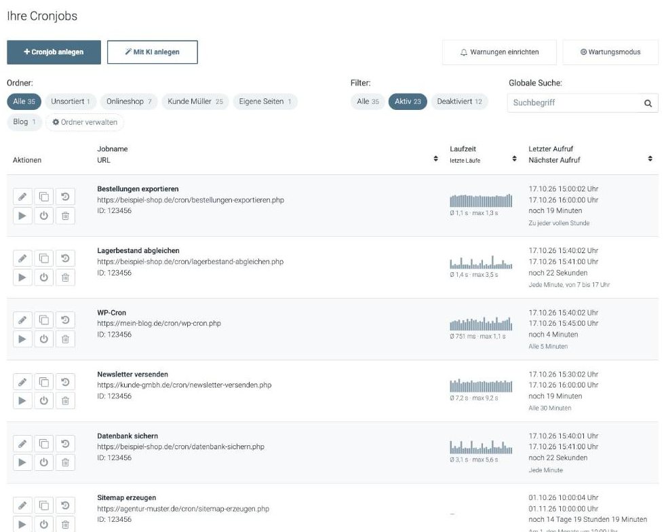The width and height of the screenshot is (666, 532).
Task: Open runtime chart of WP-Cron
Action: (481, 324)
